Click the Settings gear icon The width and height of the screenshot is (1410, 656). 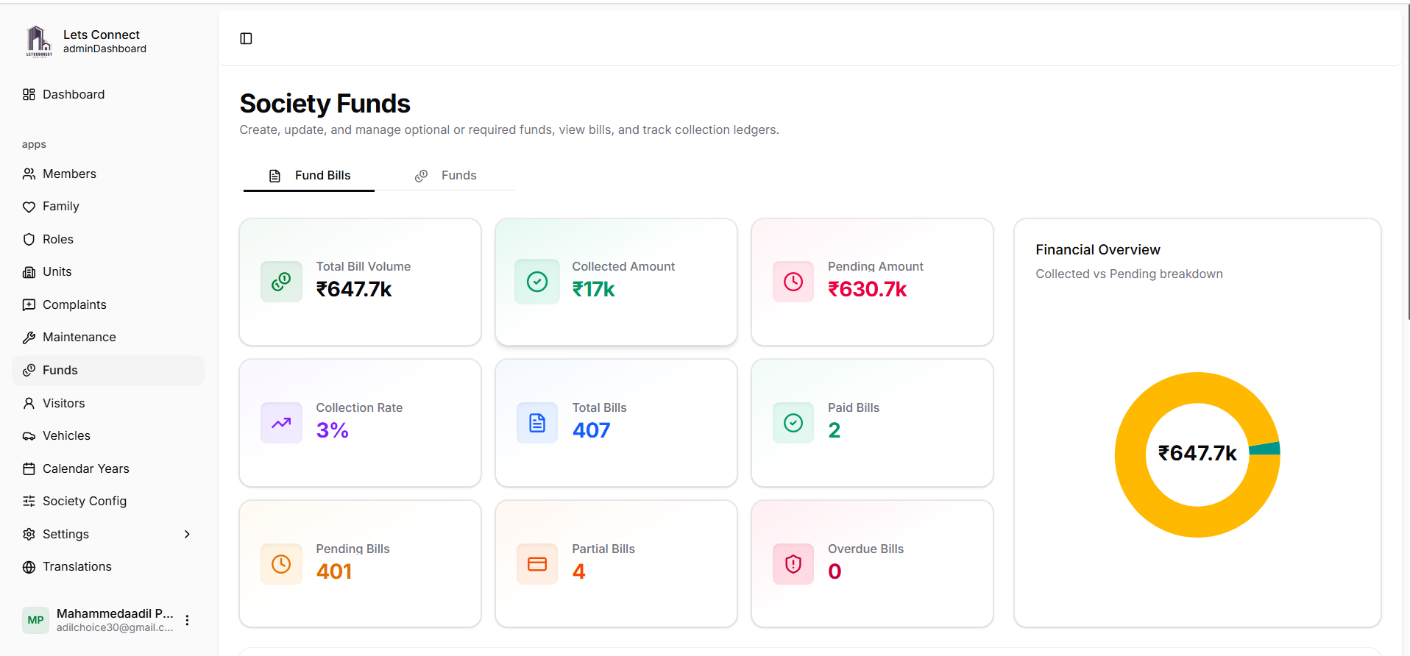[x=29, y=534]
